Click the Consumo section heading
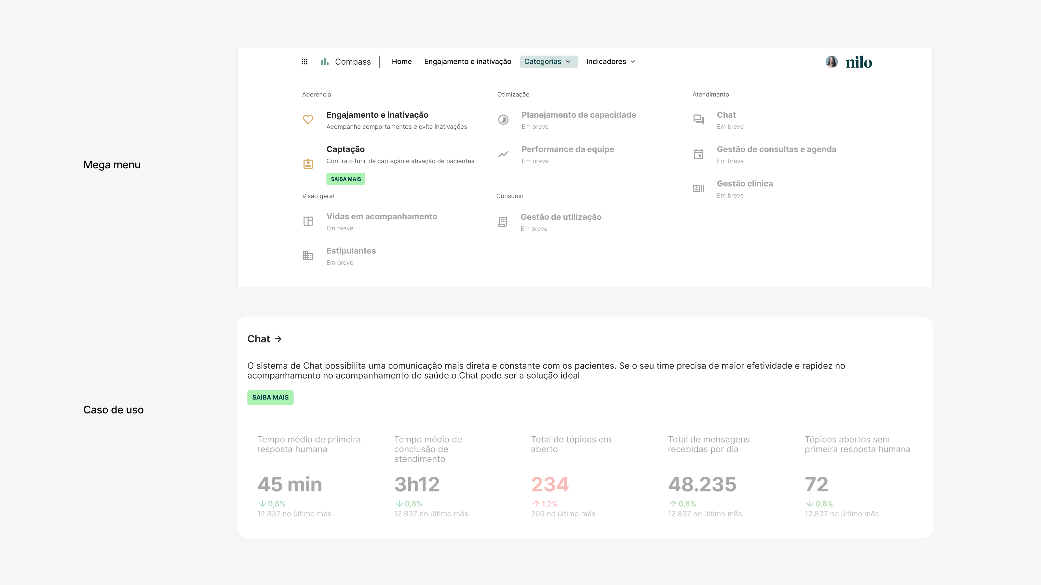 point(509,196)
